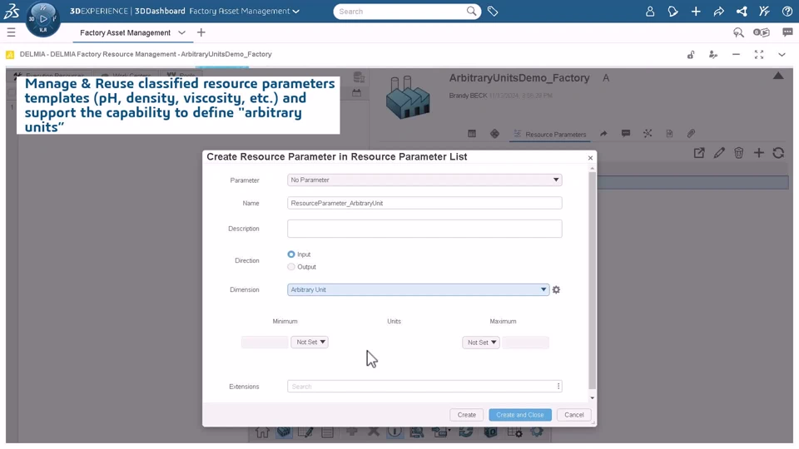Click the Name input field
The width and height of the screenshot is (799, 449).
click(424, 203)
